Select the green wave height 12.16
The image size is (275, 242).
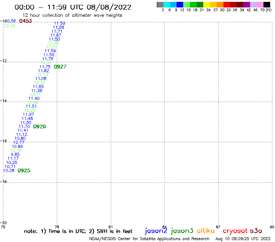(x=10, y=26)
